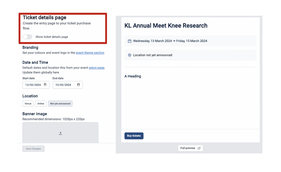Open the setup page link
The width and height of the screenshot is (281, 172).
point(97,67)
